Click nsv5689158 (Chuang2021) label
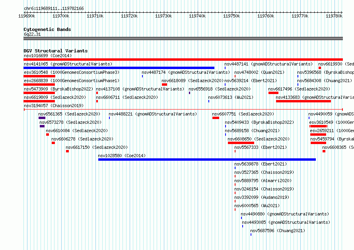 [x=252, y=131]
